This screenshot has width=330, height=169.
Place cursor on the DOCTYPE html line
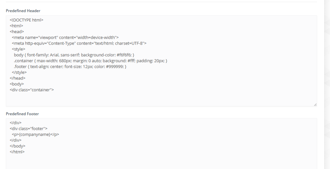coord(26,20)
